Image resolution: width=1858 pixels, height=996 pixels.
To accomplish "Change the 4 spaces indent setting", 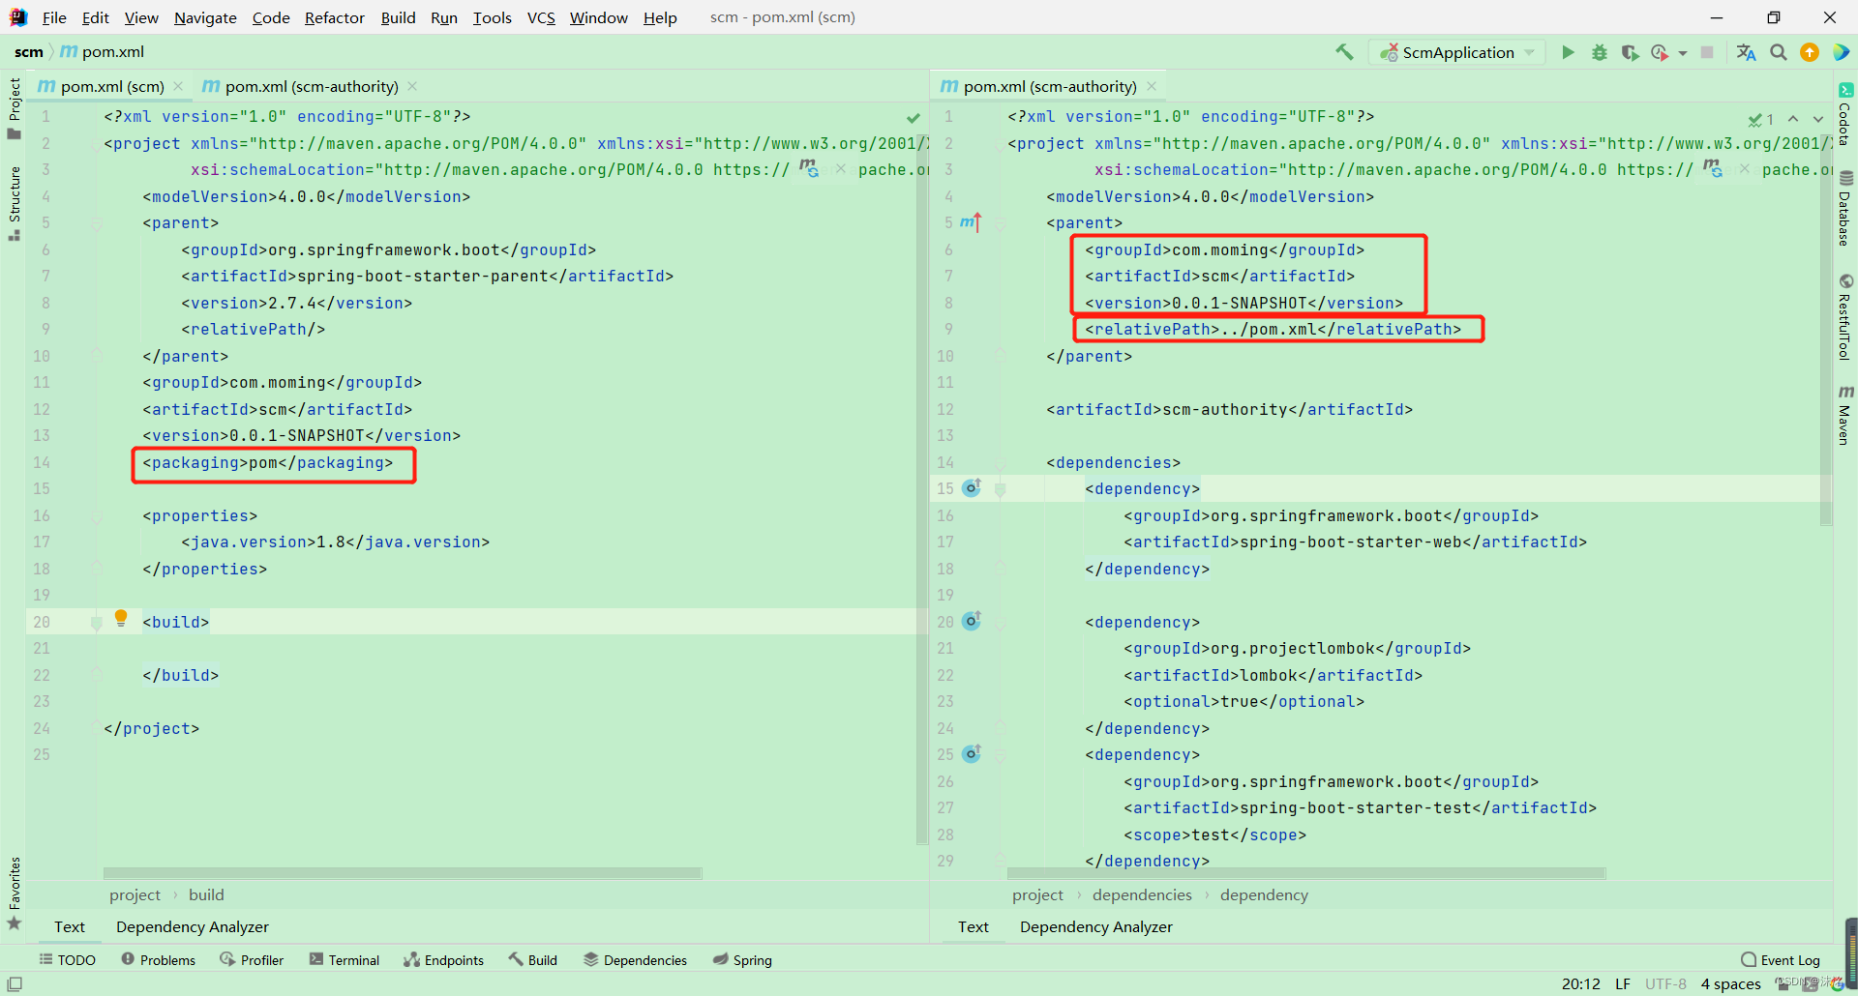I will (x=1730, y=983).
